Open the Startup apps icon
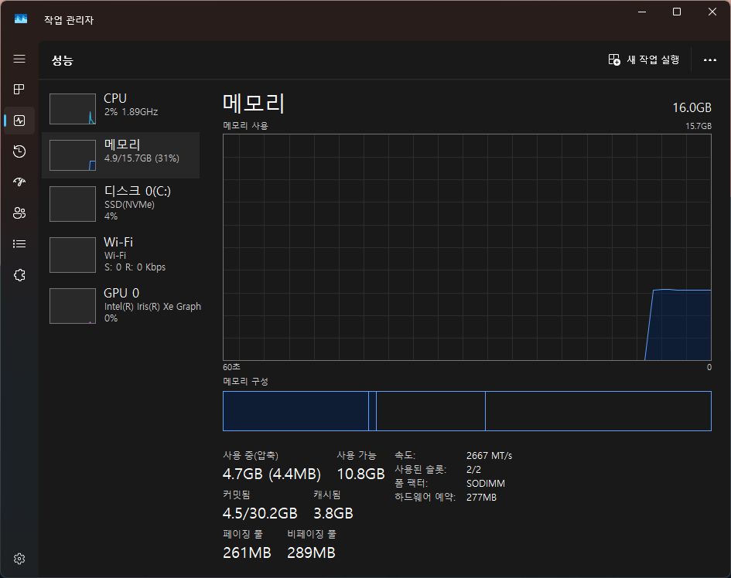 pyautogui.click(x=20, y=182)
